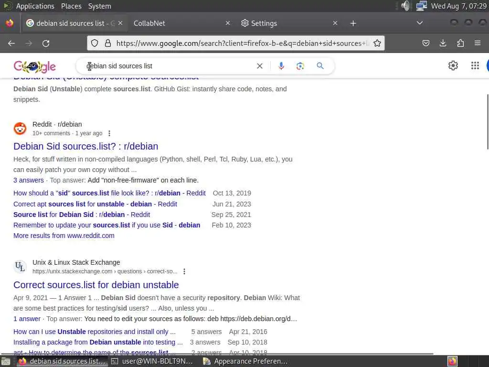Click the Firefox window taskbar button

click(x=62, y=361)
